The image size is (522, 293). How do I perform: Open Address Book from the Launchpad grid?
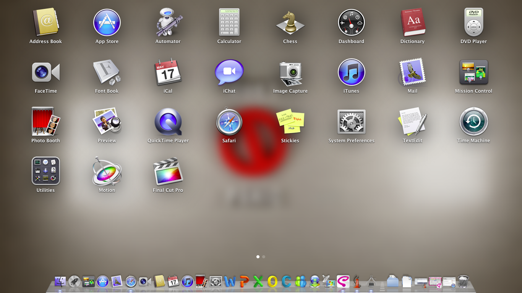45,23
